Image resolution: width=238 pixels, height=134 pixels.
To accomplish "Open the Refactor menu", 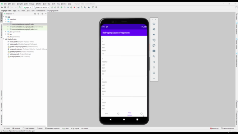I will (38, 4).
